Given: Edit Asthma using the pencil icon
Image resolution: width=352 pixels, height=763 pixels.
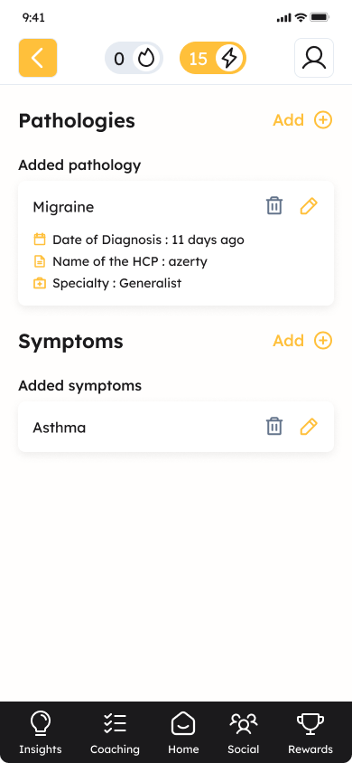Looking at the screenshot, I should point(309,427).
